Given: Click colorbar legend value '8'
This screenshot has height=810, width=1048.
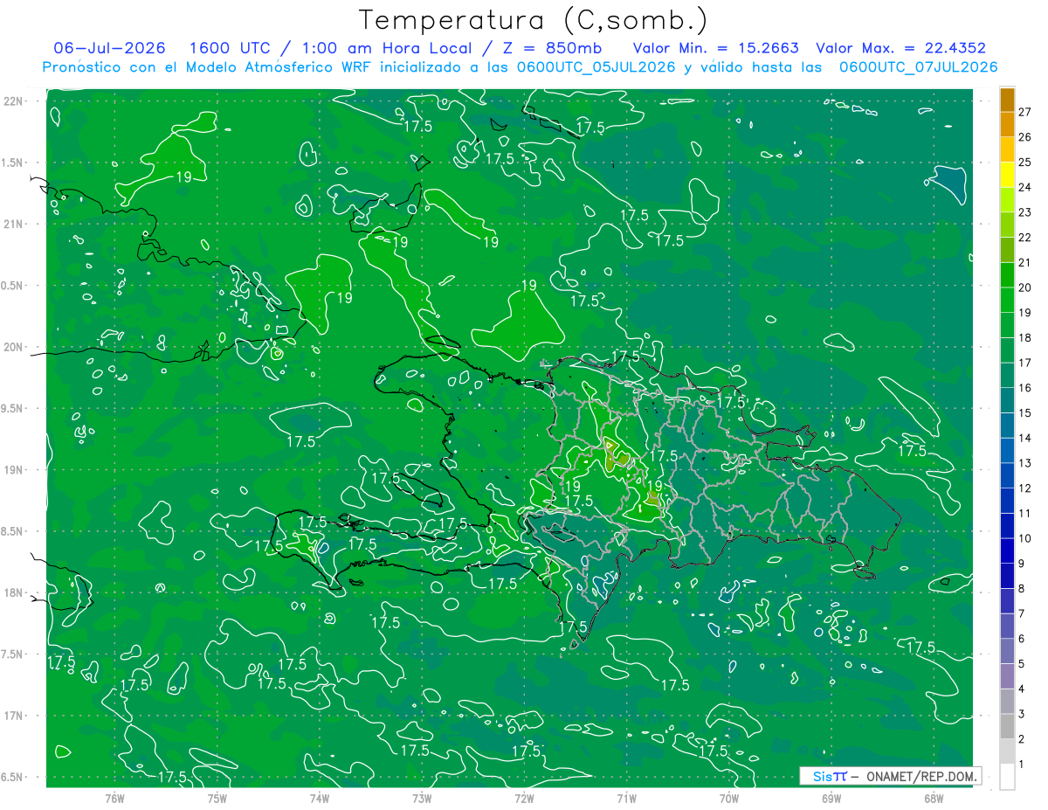Looking at the screenshot, I should point(1023,588).
